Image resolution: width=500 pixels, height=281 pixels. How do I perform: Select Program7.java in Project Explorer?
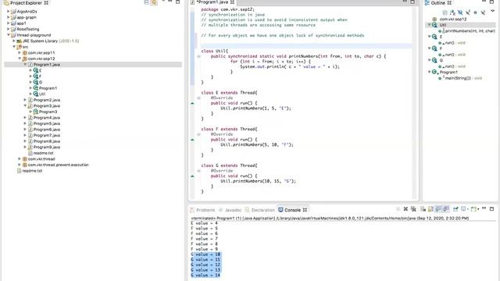(47, 135)
